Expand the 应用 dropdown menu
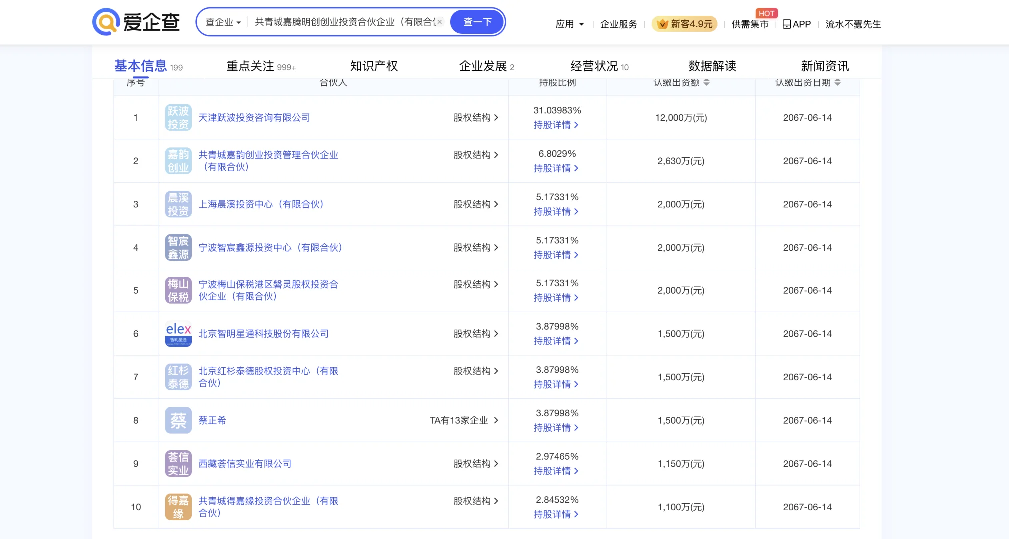Image resolution: width=1009 pixels, height=539 pixels. coord(569,24)
